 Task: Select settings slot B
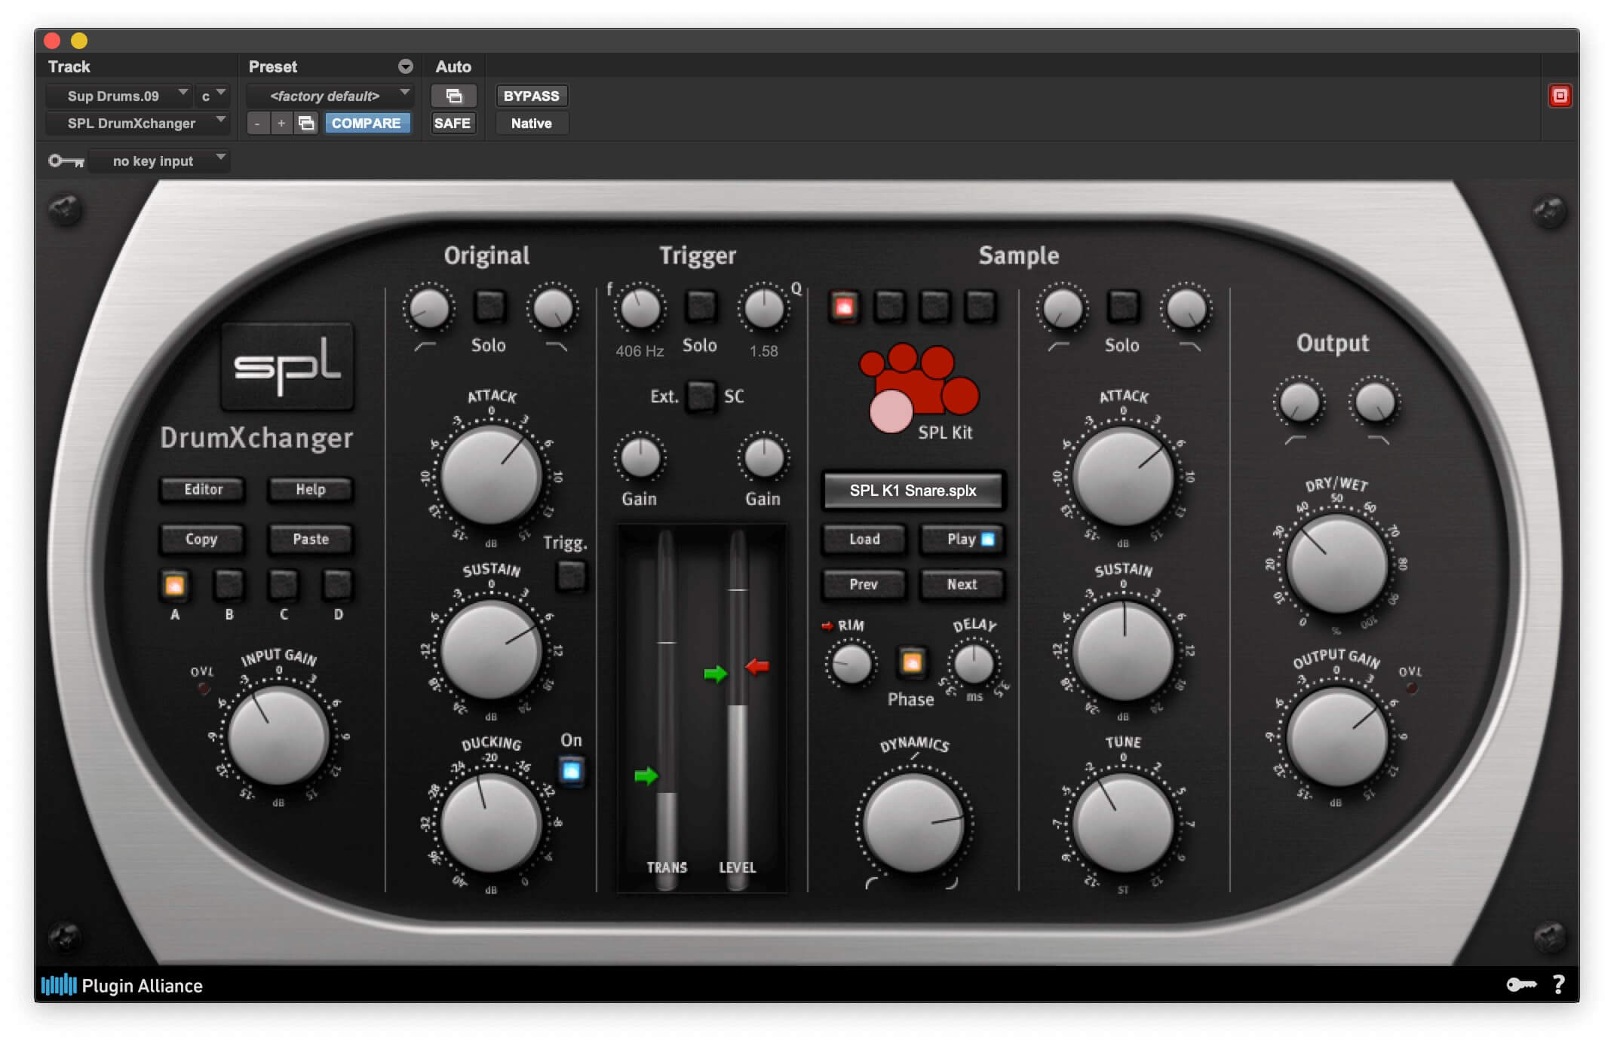[x=229, y=586]
